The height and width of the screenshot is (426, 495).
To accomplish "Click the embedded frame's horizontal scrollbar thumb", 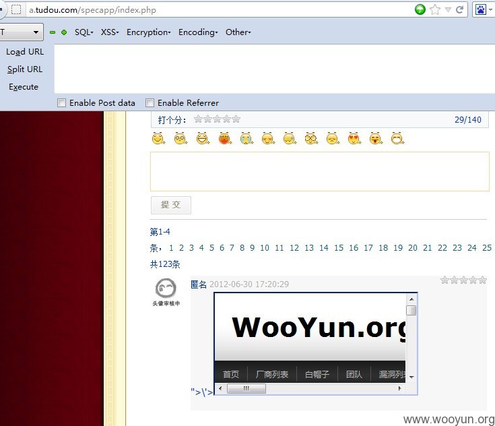I will 246,388.
